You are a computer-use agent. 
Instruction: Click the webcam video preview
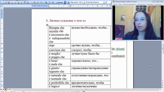(x=138, y=23)
